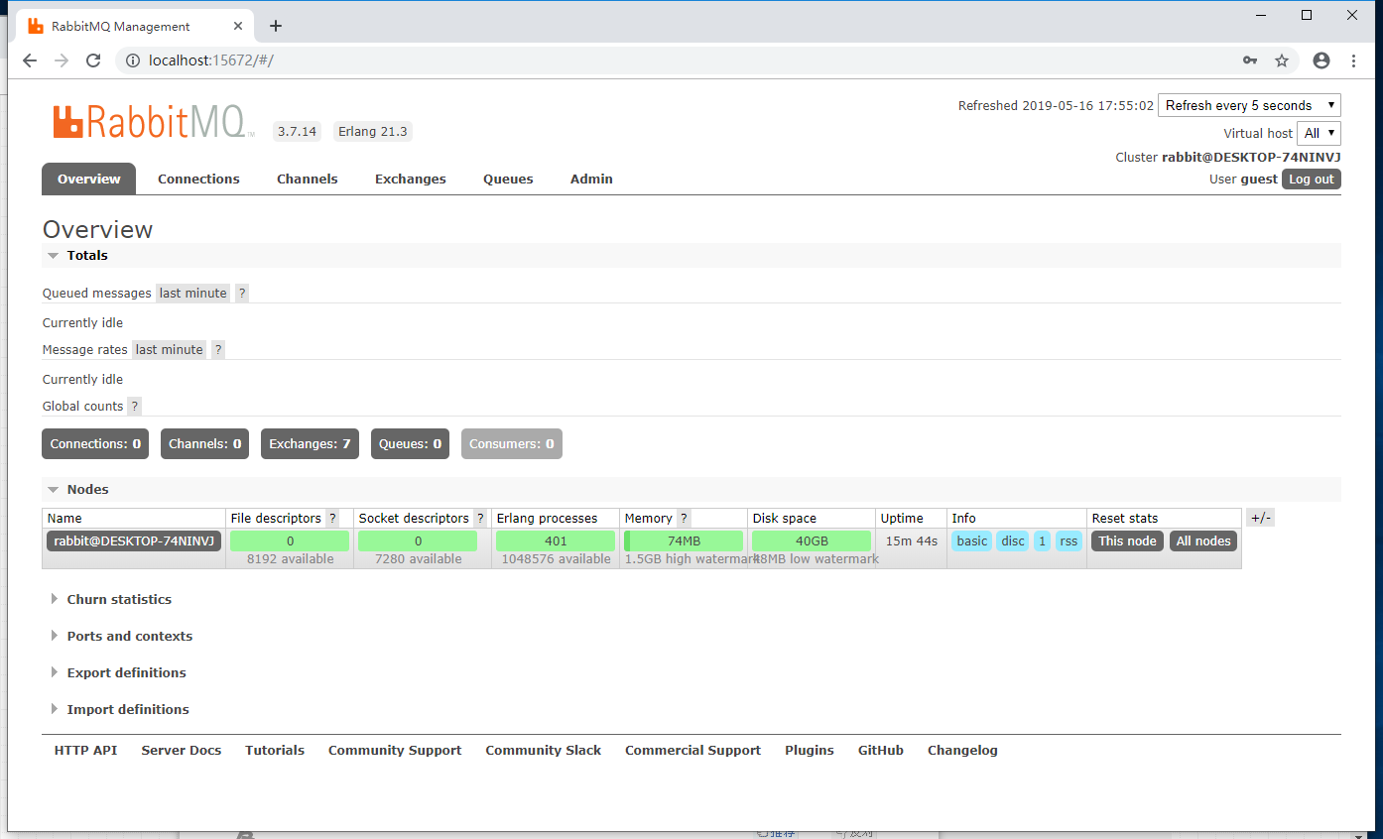Reset stats for This node
The image size is (1383, 839).
coord(1127,540)
